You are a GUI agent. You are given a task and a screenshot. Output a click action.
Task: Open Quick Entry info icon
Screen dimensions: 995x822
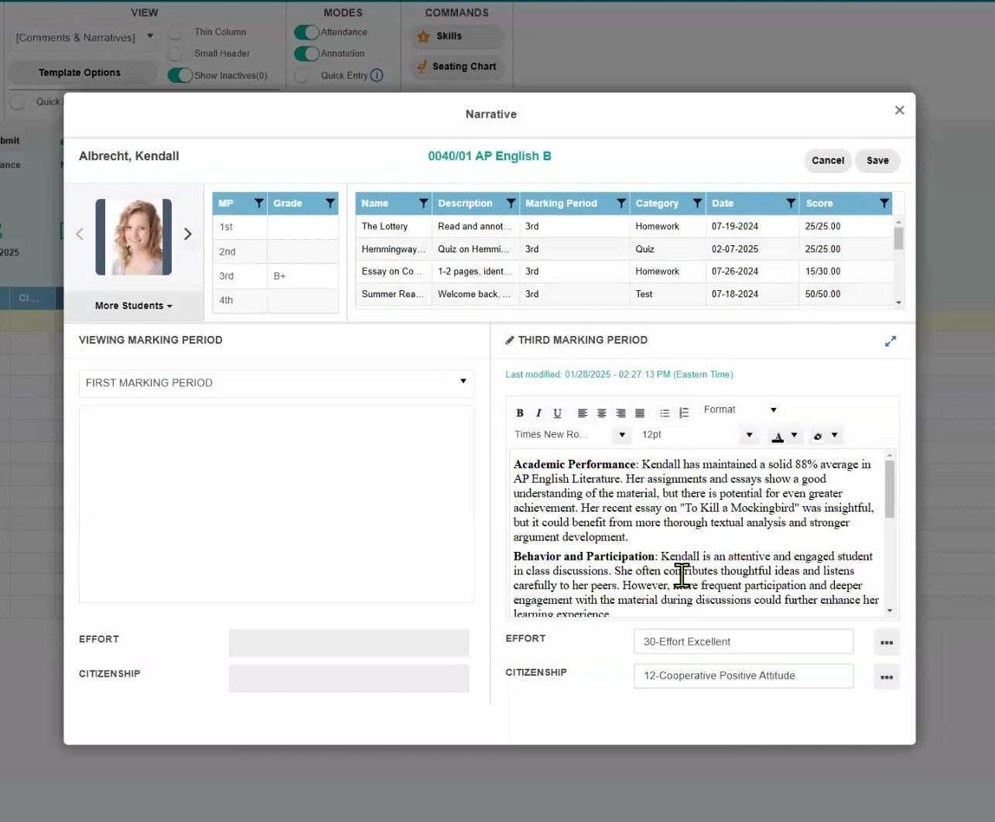(377, 76)
